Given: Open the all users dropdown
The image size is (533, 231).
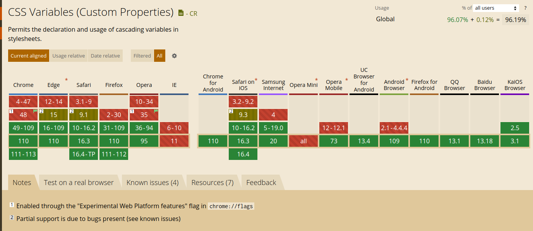Looking at the screenshot, I should [496, 8].
